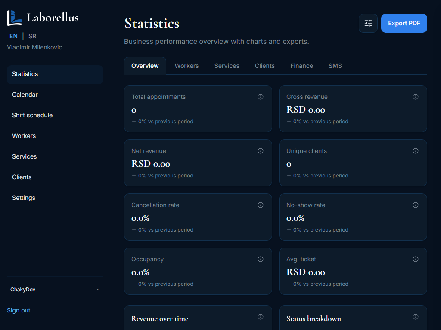Select the Overview tab
Screen dimensions: 441x330
click(145, 66)
